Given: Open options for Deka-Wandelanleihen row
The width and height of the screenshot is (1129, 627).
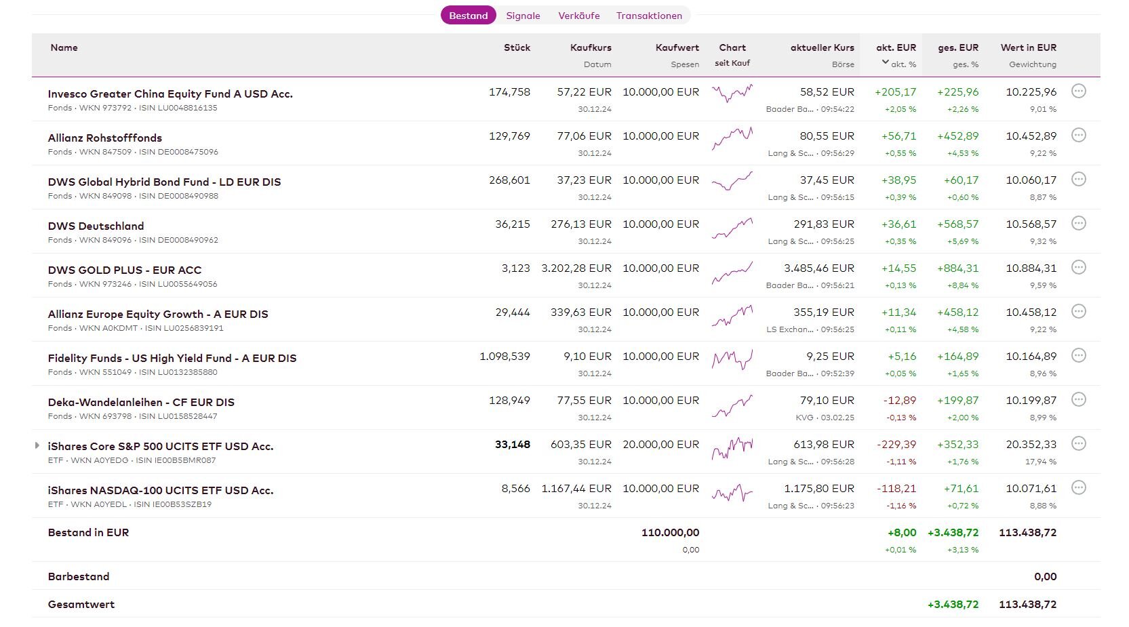Looking at the screenshot, I should pos(1078,399).
